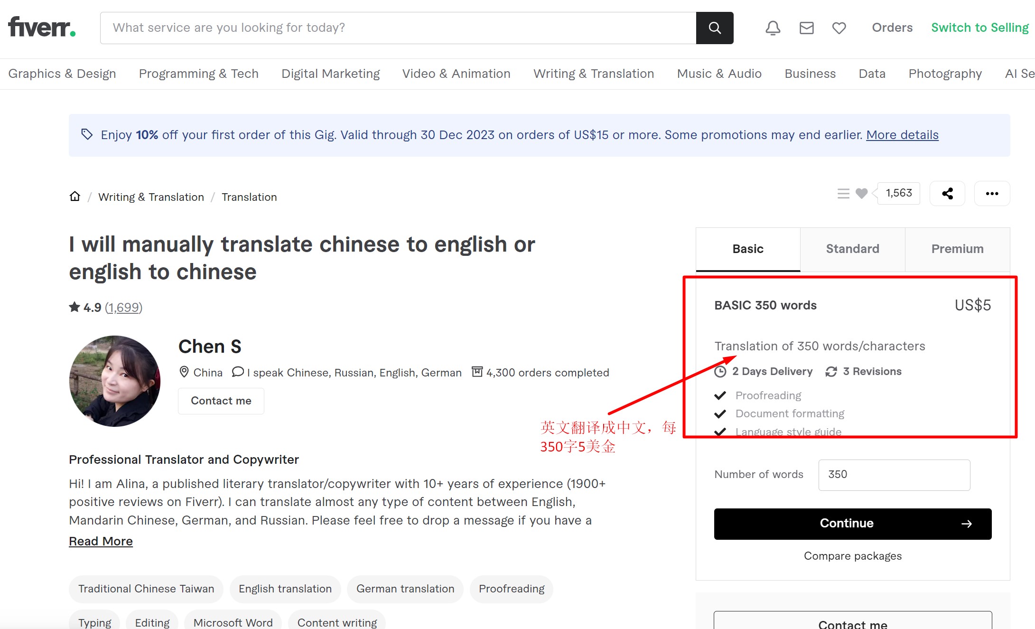Image resolution: width=1035 pixels, height=629 pixels.
Task: Like the gig with the heart
Action: point(861,193)
